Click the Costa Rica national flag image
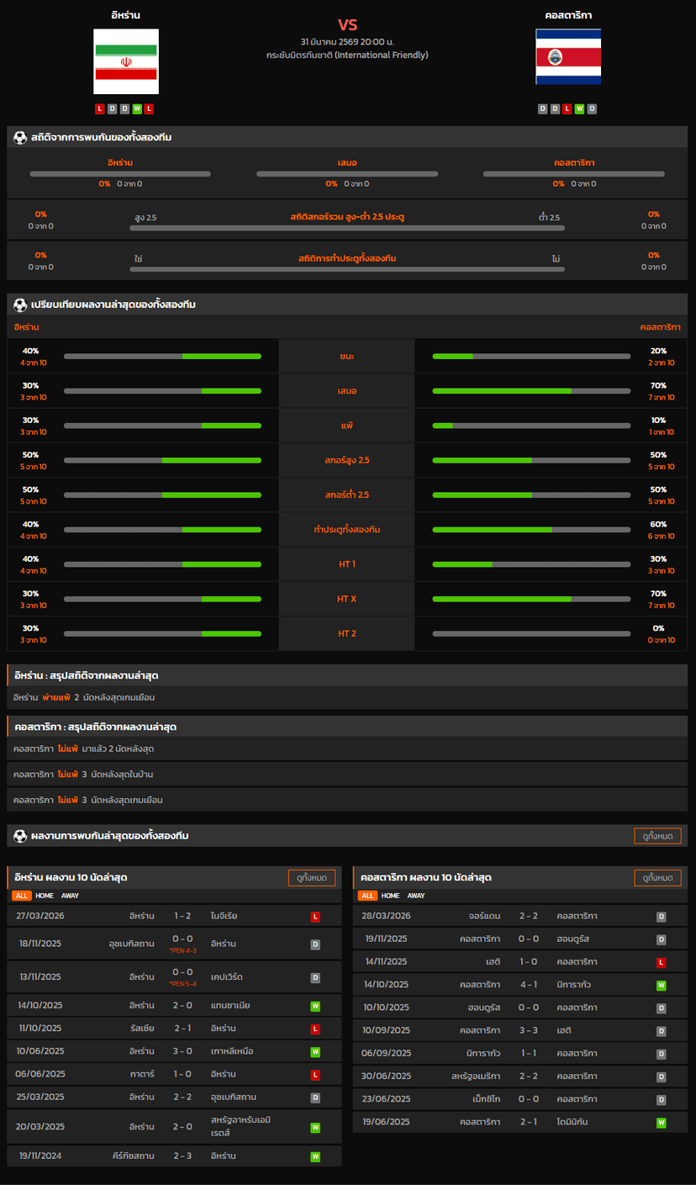Image resolution: width=696 pixels, height=1185 pixels. pyautogui.click(x=568, y=57)
